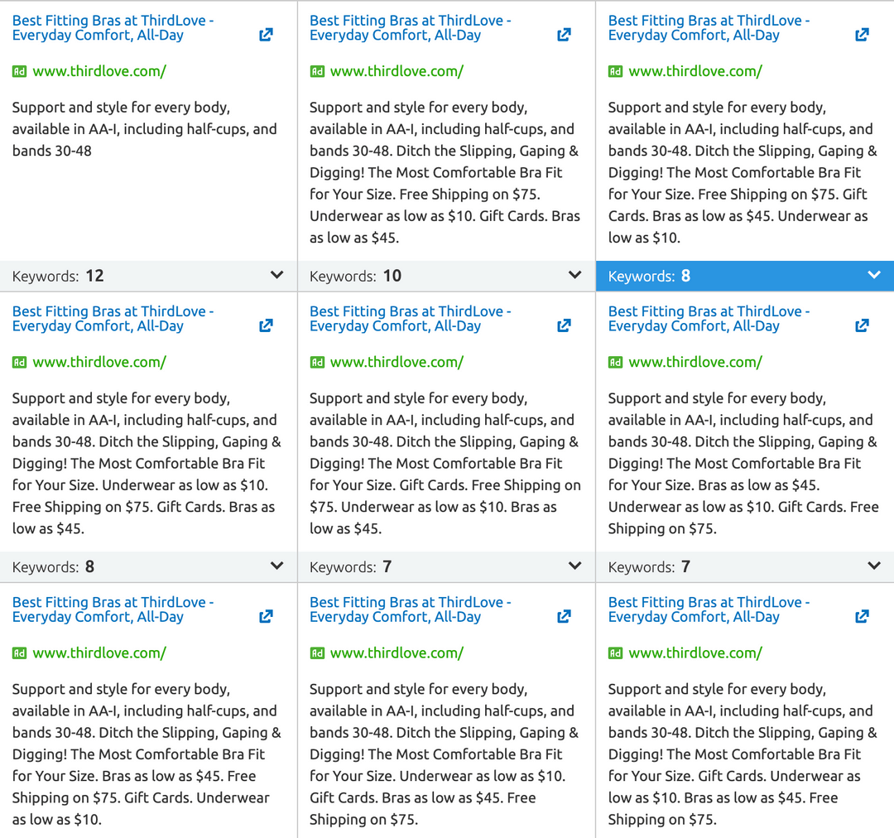894x838 pixels.
Task: Open external link icon above highlighted Keywords bar
Action: click(x=862, y=35)
